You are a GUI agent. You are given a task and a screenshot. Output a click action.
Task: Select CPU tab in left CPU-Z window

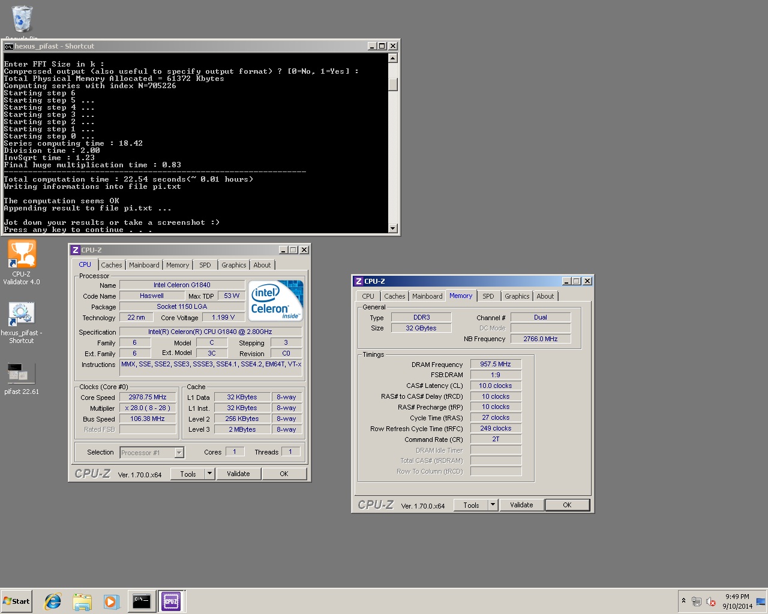tap(85, 264)
